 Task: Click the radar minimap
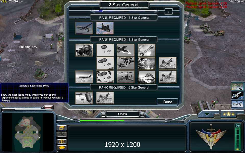click(x=28, y=132)
